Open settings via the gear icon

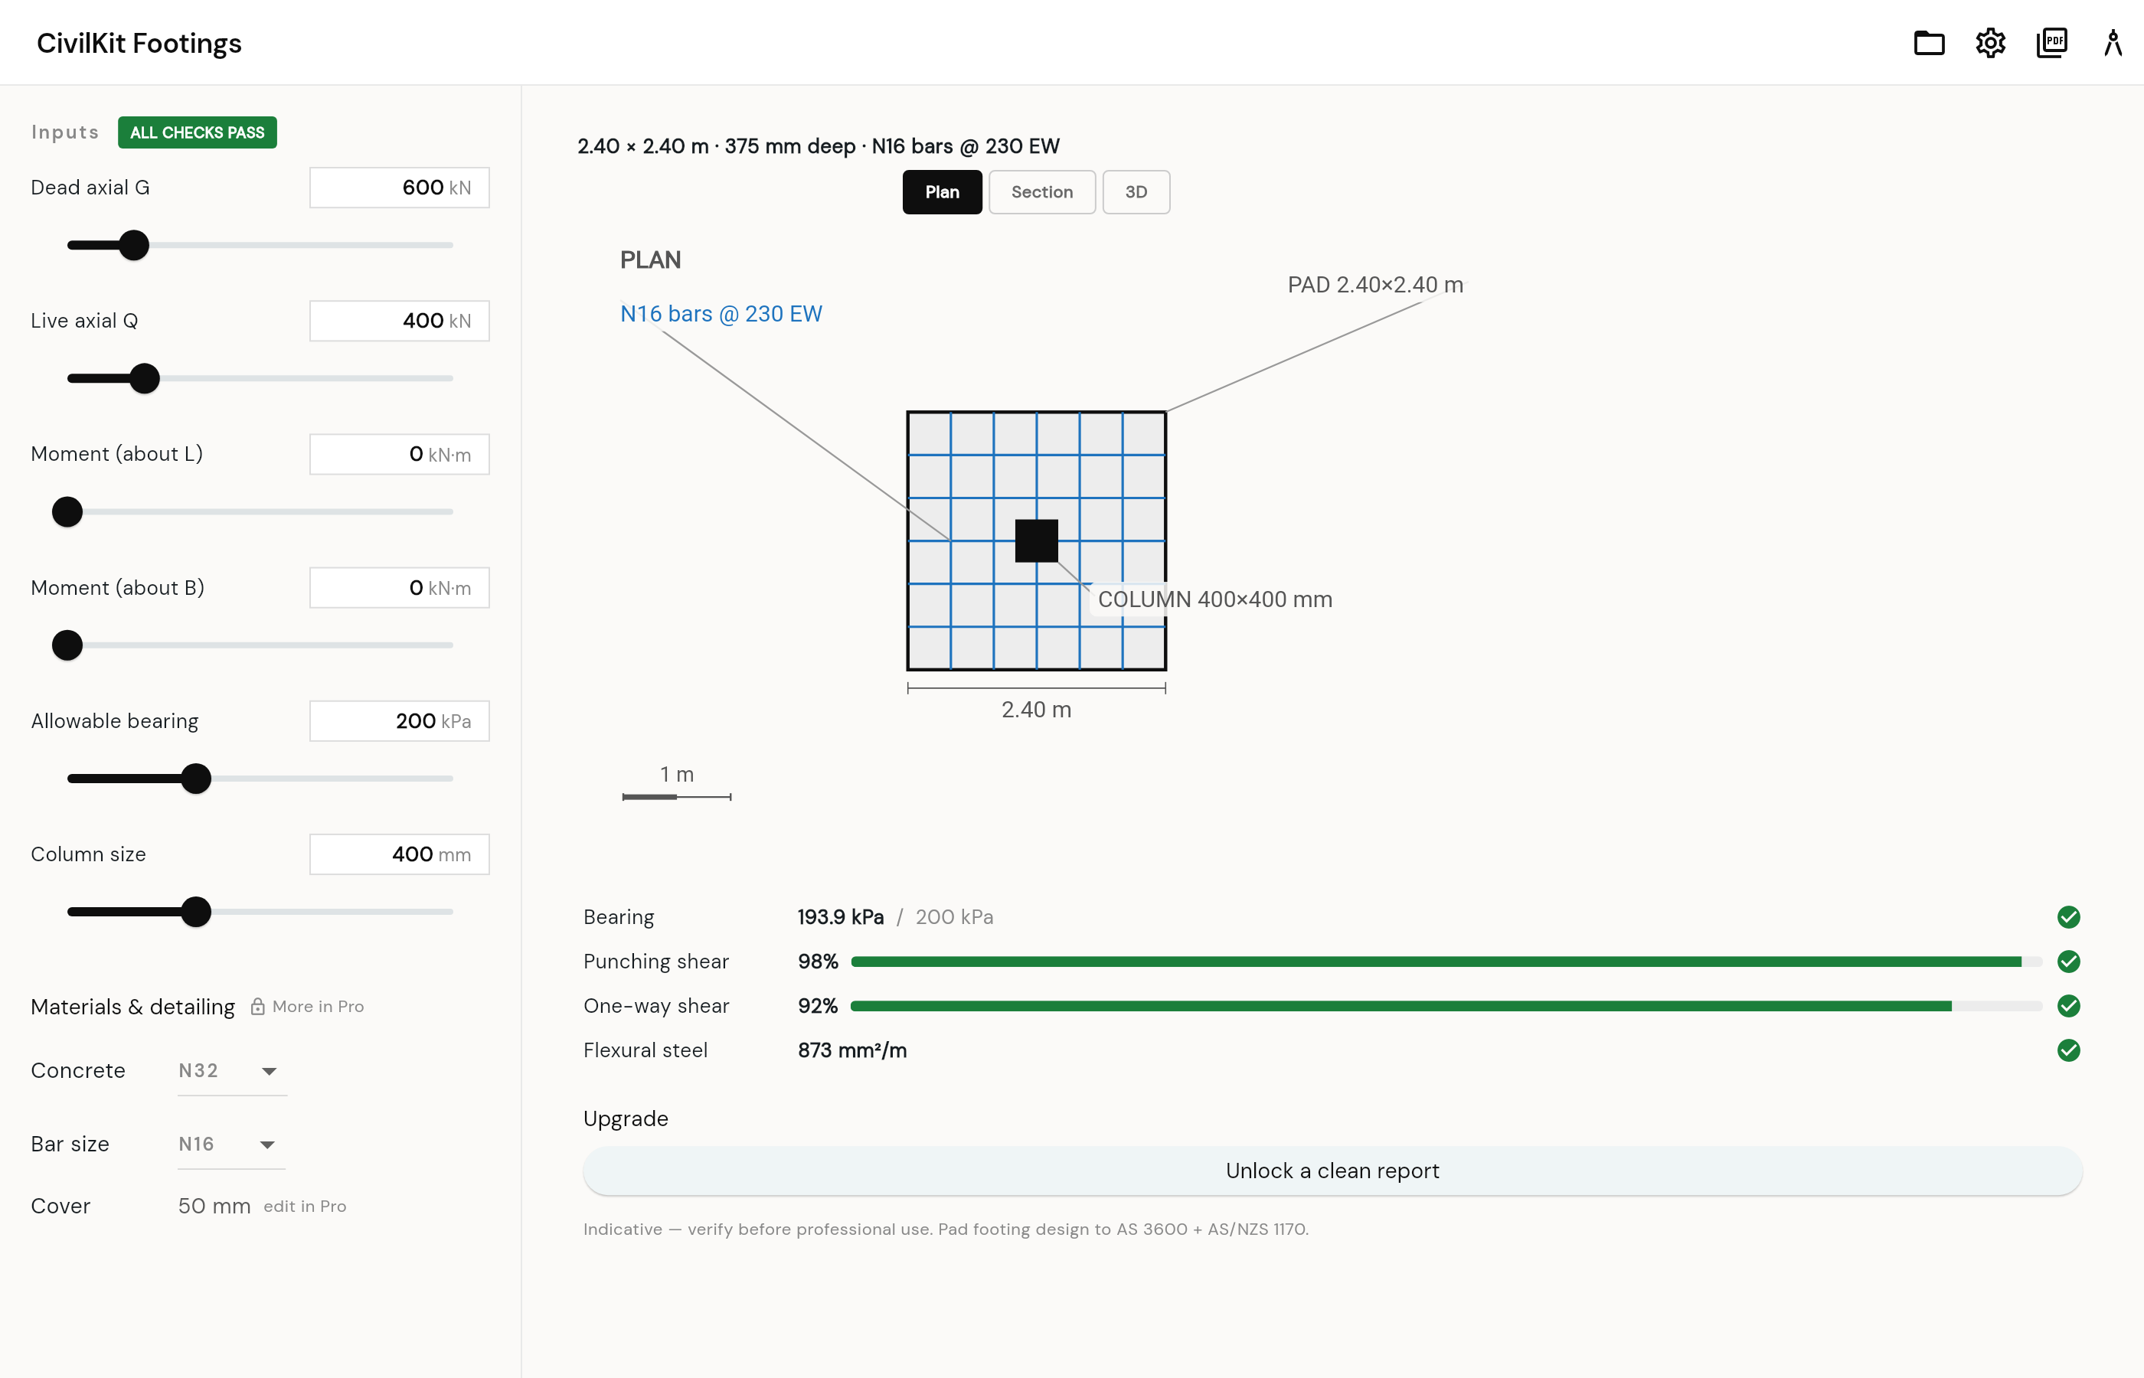point(1990,43)
